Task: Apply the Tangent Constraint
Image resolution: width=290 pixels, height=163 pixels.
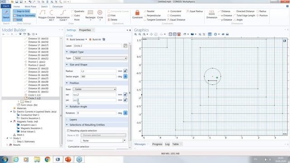Action: [155, 20]
